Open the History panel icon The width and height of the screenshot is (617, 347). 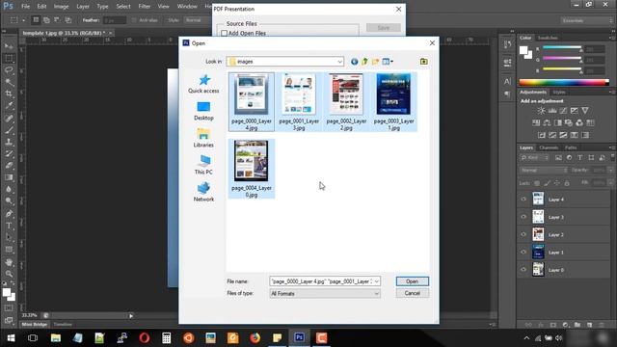coord(508,44)
